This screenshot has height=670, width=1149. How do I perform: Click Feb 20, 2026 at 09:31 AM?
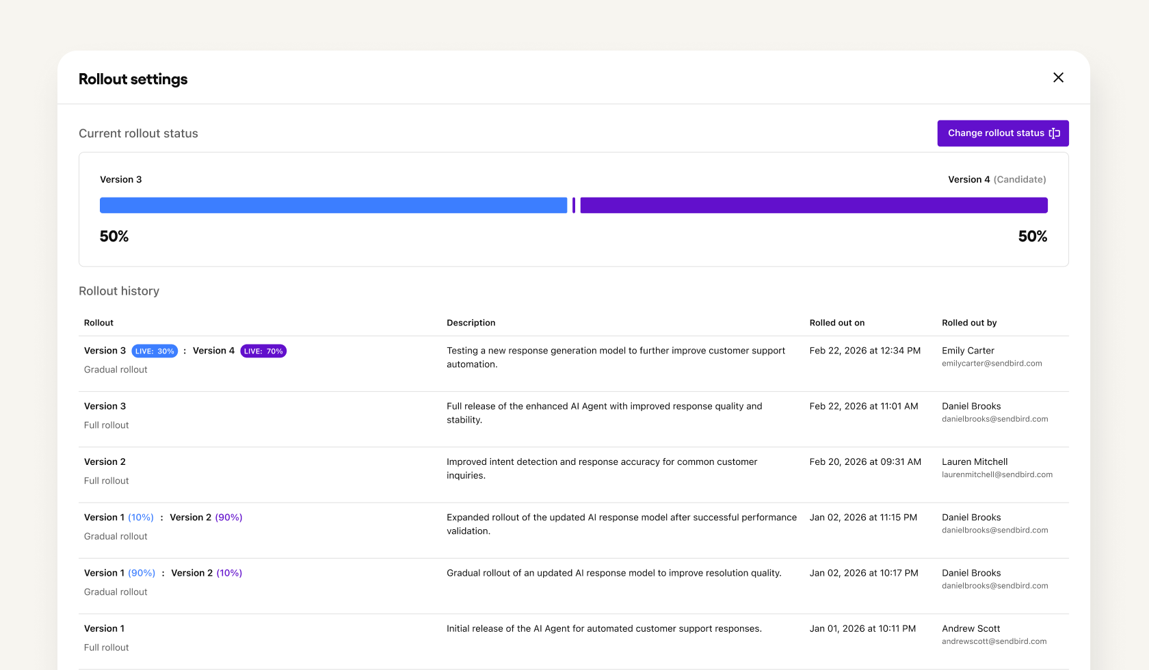click(865, 462)
